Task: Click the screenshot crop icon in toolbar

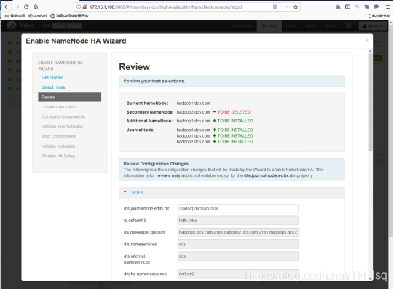Action: [366, 7]
